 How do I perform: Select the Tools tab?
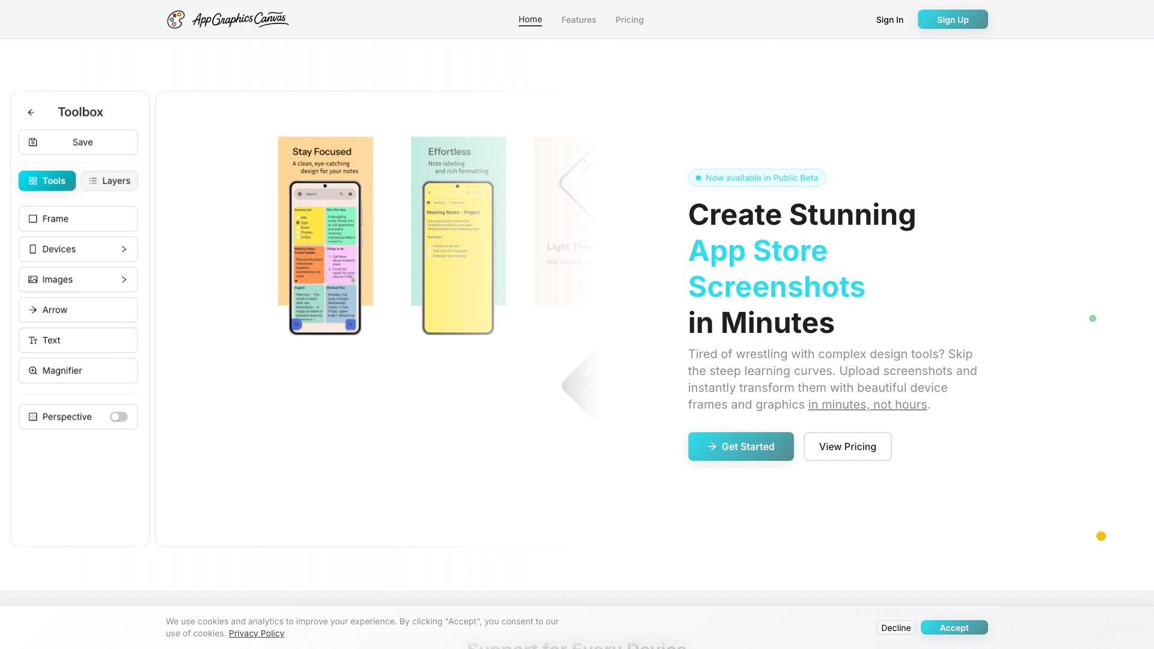(x=47, y=181)
